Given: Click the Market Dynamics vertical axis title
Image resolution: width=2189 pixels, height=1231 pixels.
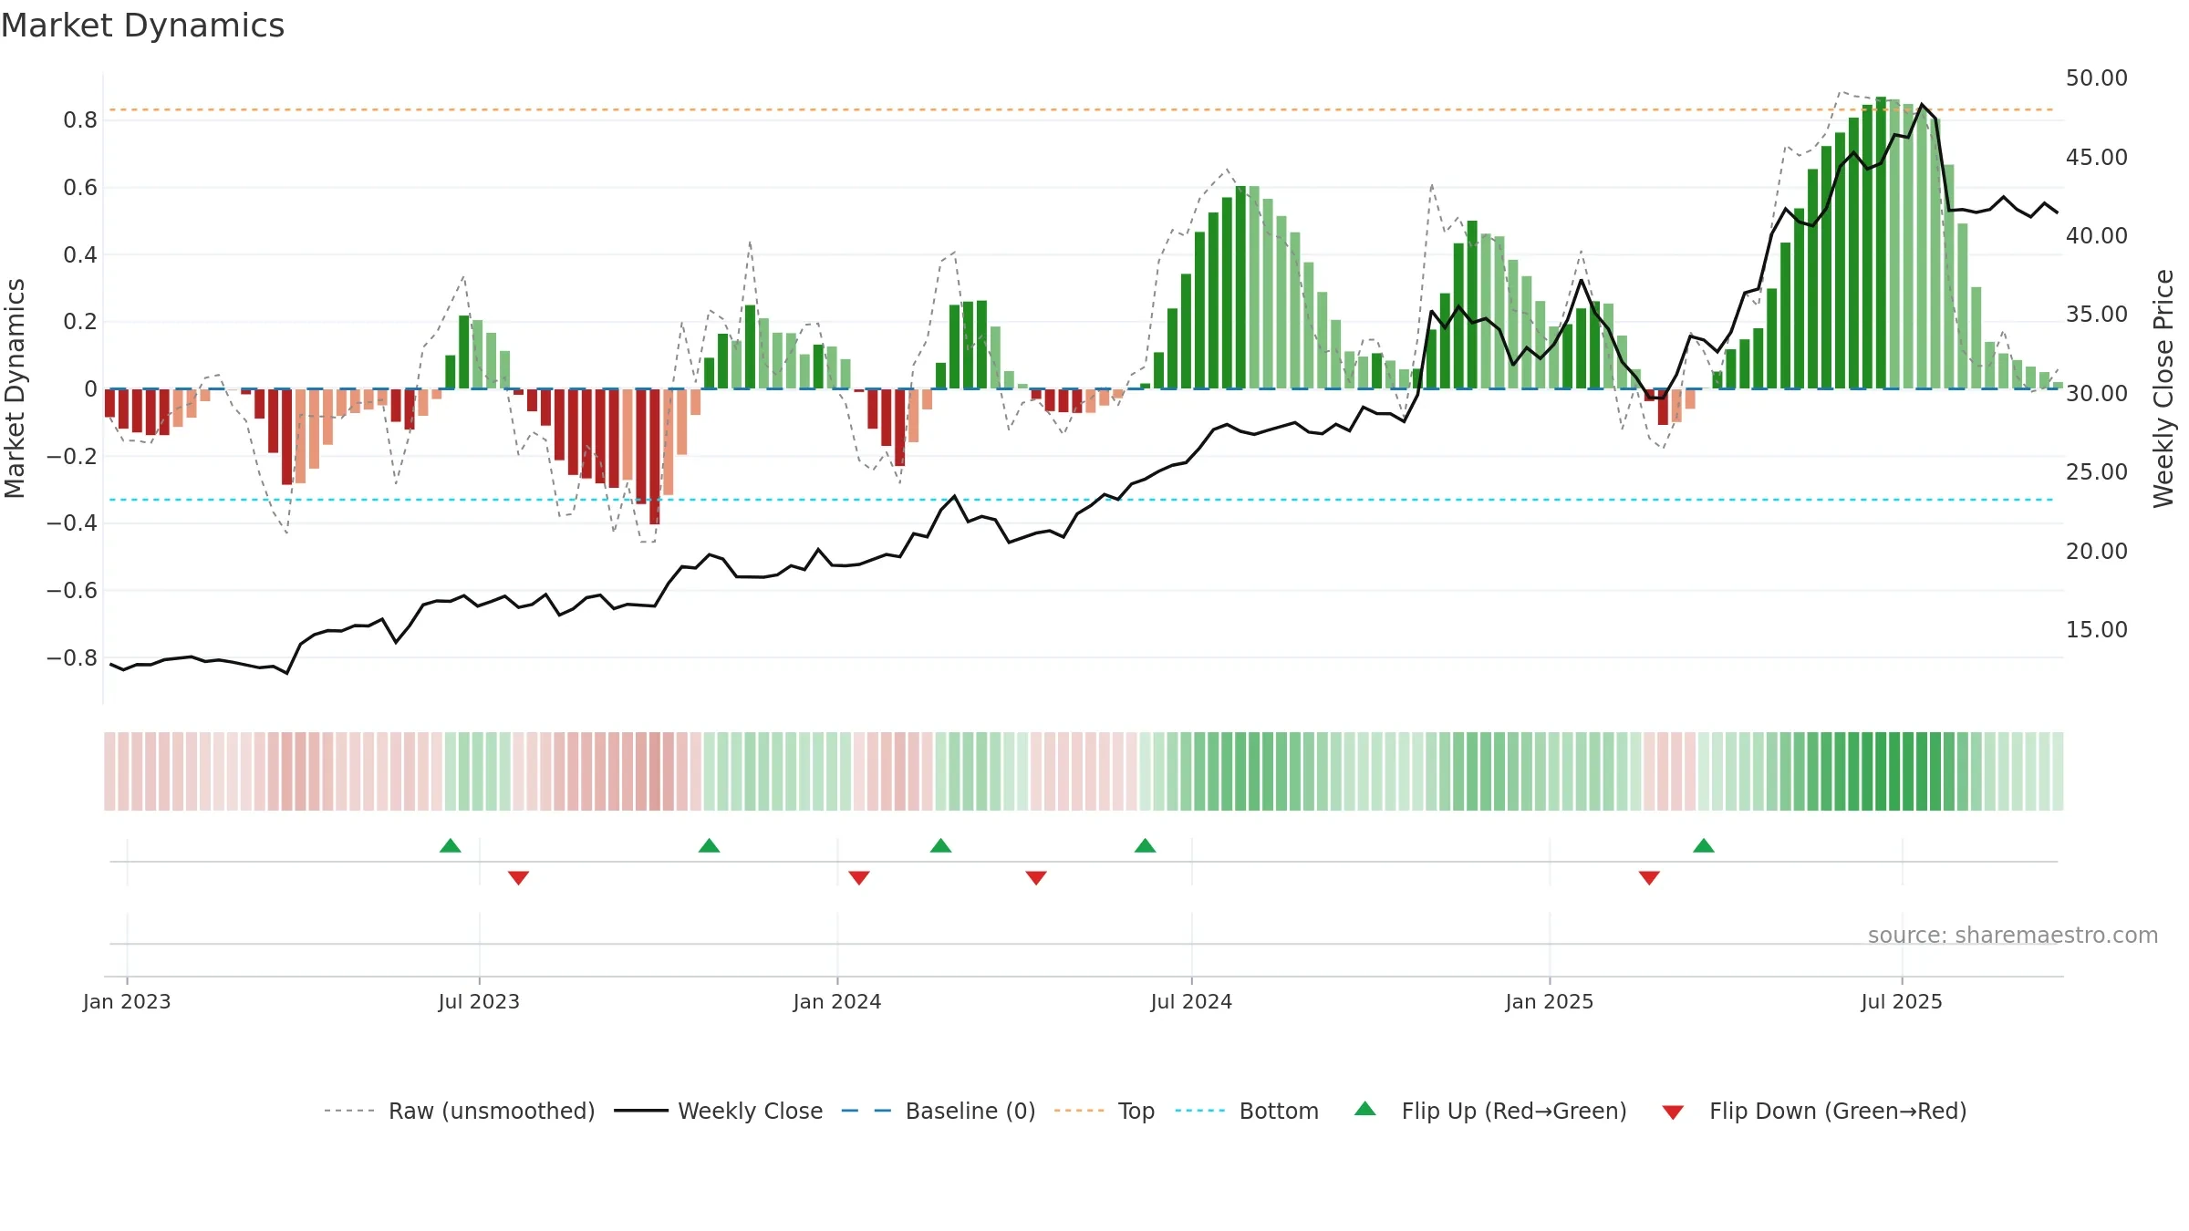Looking at the screenshot, I should [x=15, y=388].
